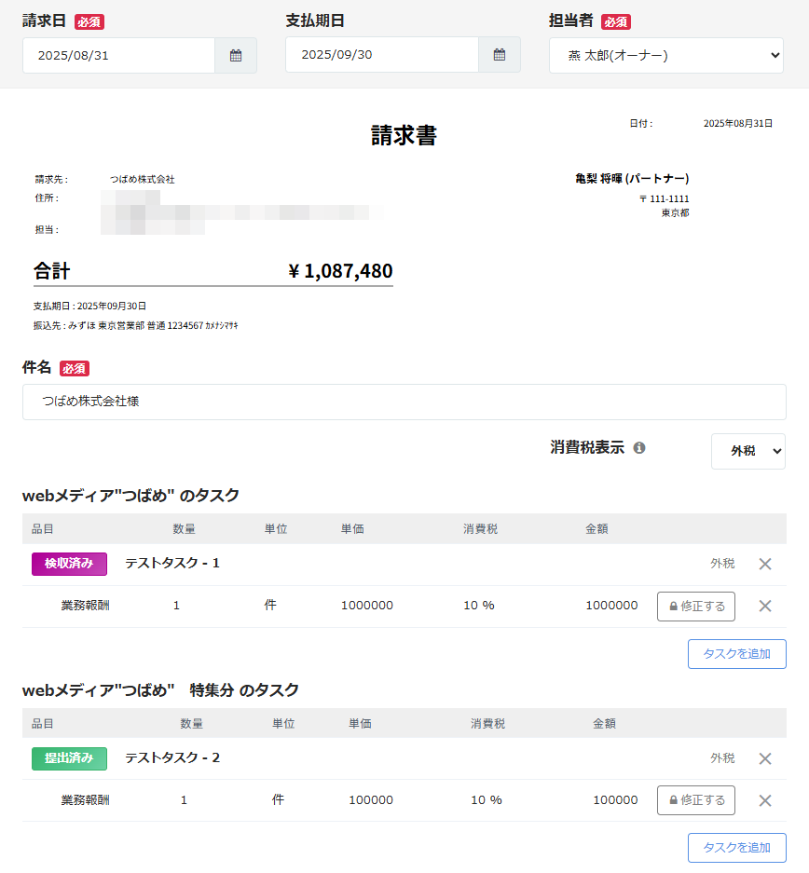Click the date 2025年08月31日 in the header
The height and width of the screenshot is (873, 809).
738,124
